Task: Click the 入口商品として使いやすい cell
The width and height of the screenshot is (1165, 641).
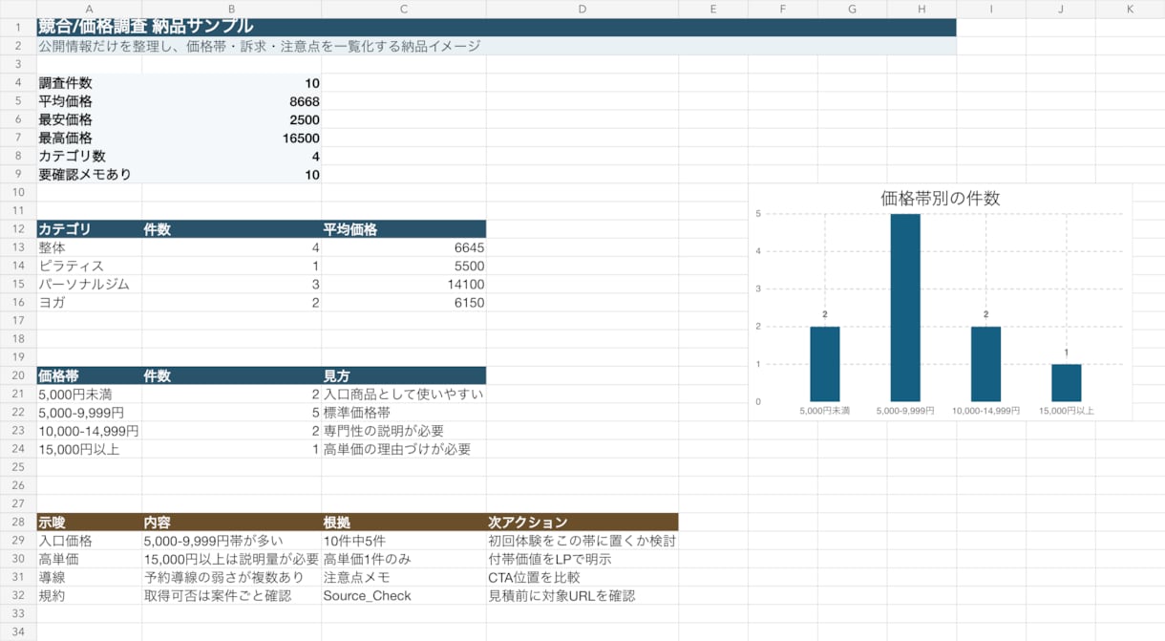Action: [404, 394]
